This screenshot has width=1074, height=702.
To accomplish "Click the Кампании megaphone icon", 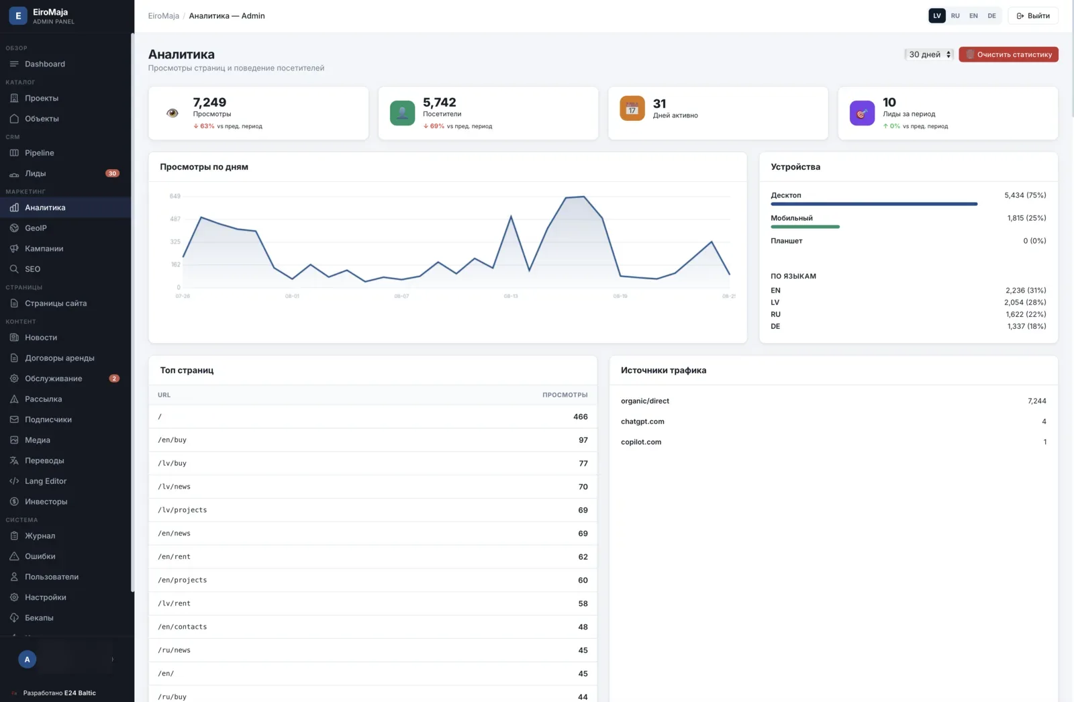I will [14, 248].
